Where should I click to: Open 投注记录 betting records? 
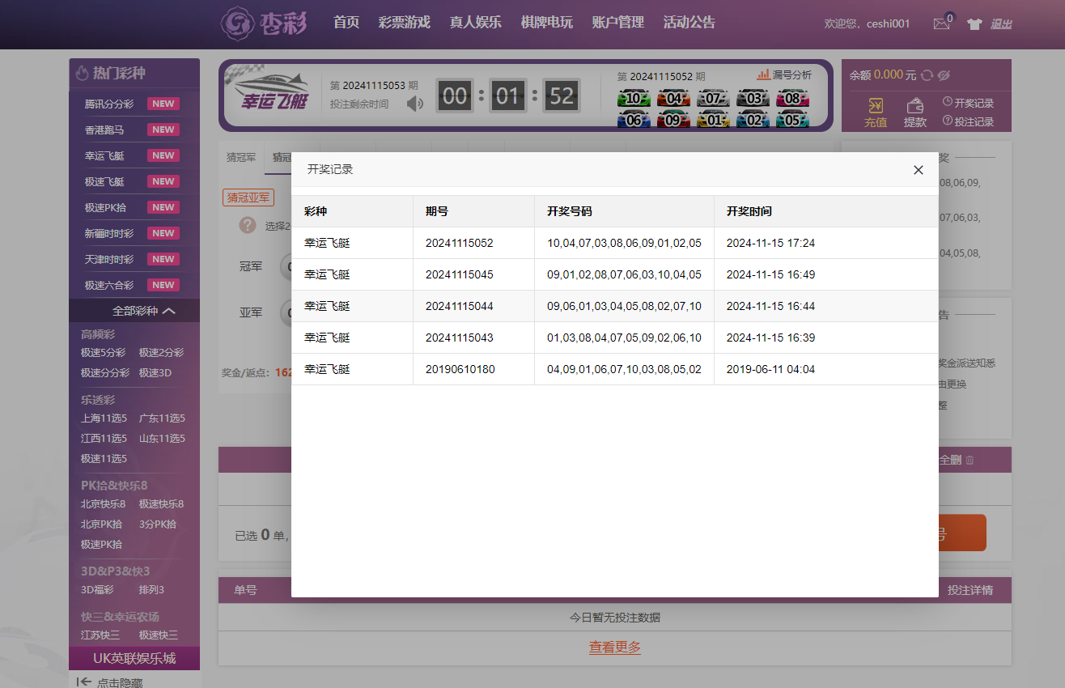coord(968,121)
